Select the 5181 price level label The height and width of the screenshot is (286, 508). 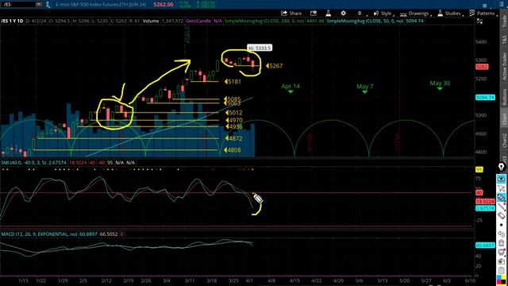pyautogui.click(x=233, y=82)
